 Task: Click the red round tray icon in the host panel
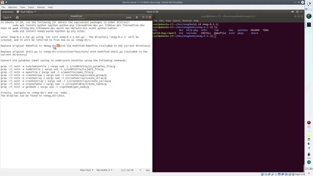(x=309, y=122)
